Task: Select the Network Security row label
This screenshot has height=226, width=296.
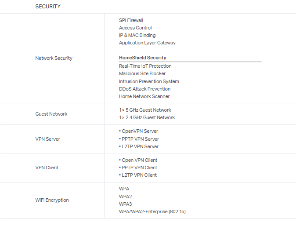Action: click(54, 58)
